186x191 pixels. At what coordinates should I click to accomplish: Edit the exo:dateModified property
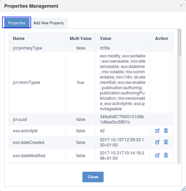point(157,155)
